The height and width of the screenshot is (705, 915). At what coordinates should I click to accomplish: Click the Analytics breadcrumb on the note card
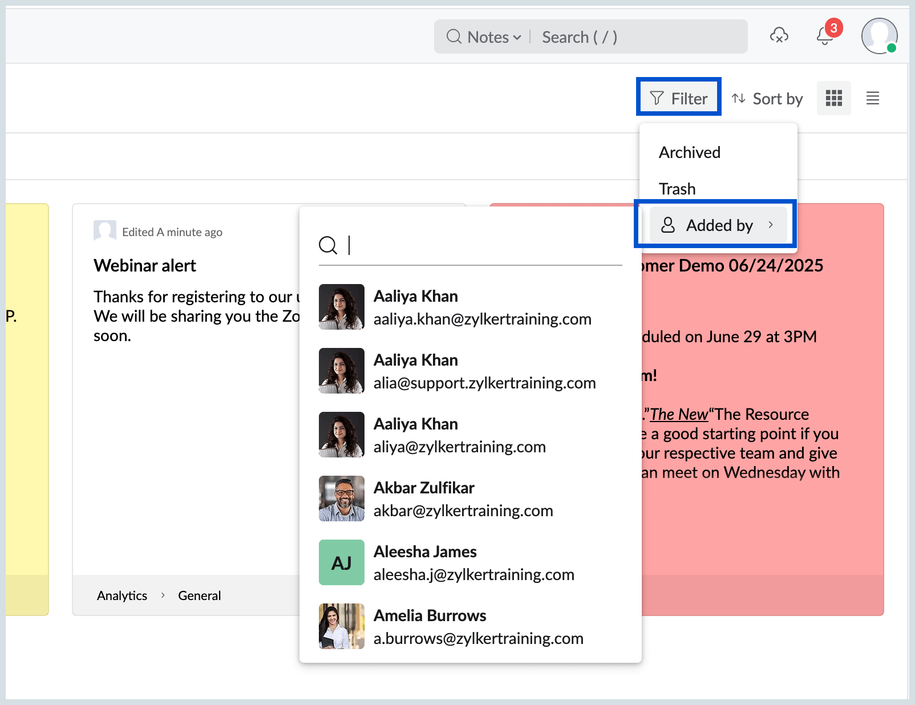pyautogui.click(x=122, y=595)
